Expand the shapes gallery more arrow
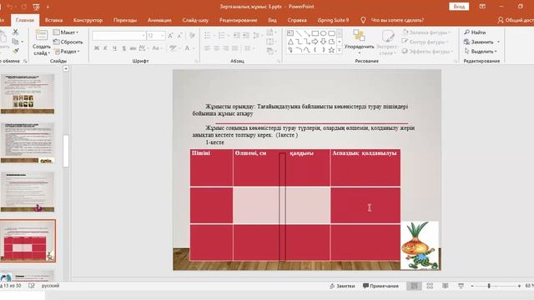Screen dimensions: 534x300 340,50
